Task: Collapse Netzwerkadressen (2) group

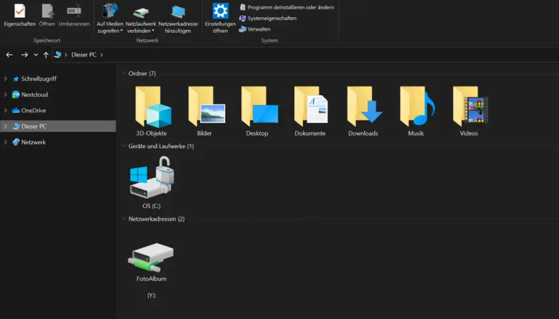Action: pyautogui.click(x=124, y=219)
